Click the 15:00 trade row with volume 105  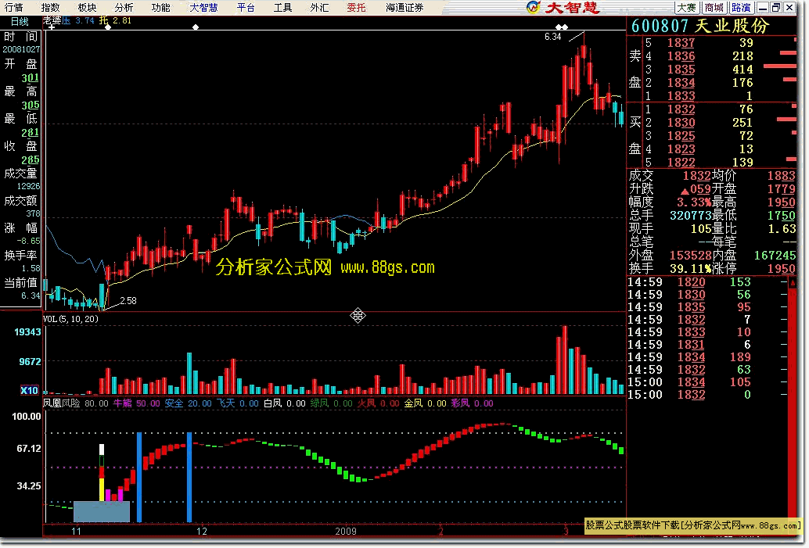[x=707, y=382]
